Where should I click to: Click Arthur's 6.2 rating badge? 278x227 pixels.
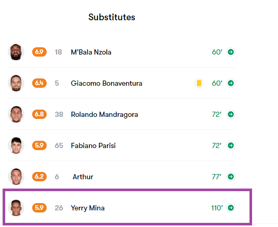[x=39, y=177]
